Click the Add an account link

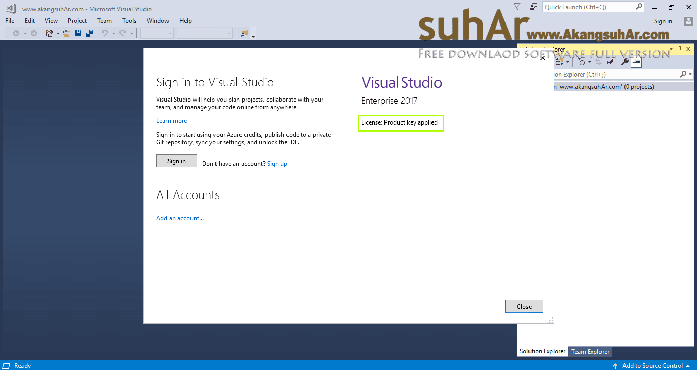point(180,218)
